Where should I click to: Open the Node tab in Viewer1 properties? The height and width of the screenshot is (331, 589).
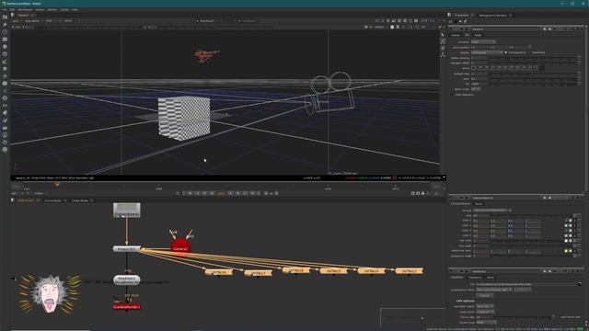pos(478,35)
